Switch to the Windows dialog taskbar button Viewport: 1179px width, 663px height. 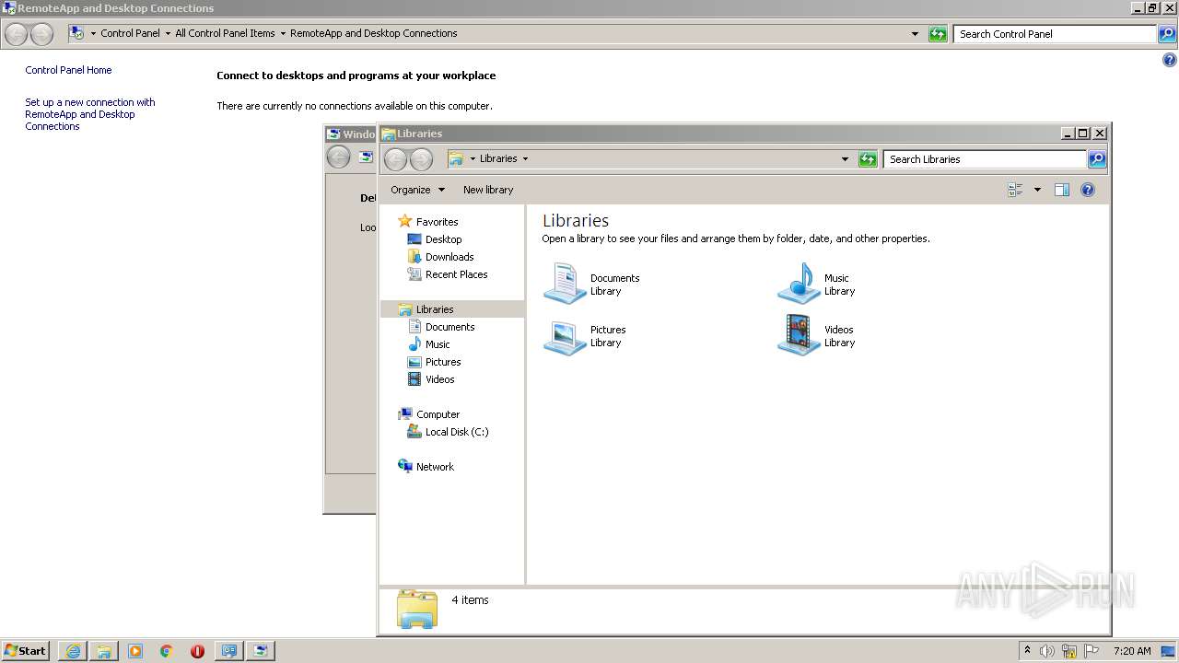point(260,651)
